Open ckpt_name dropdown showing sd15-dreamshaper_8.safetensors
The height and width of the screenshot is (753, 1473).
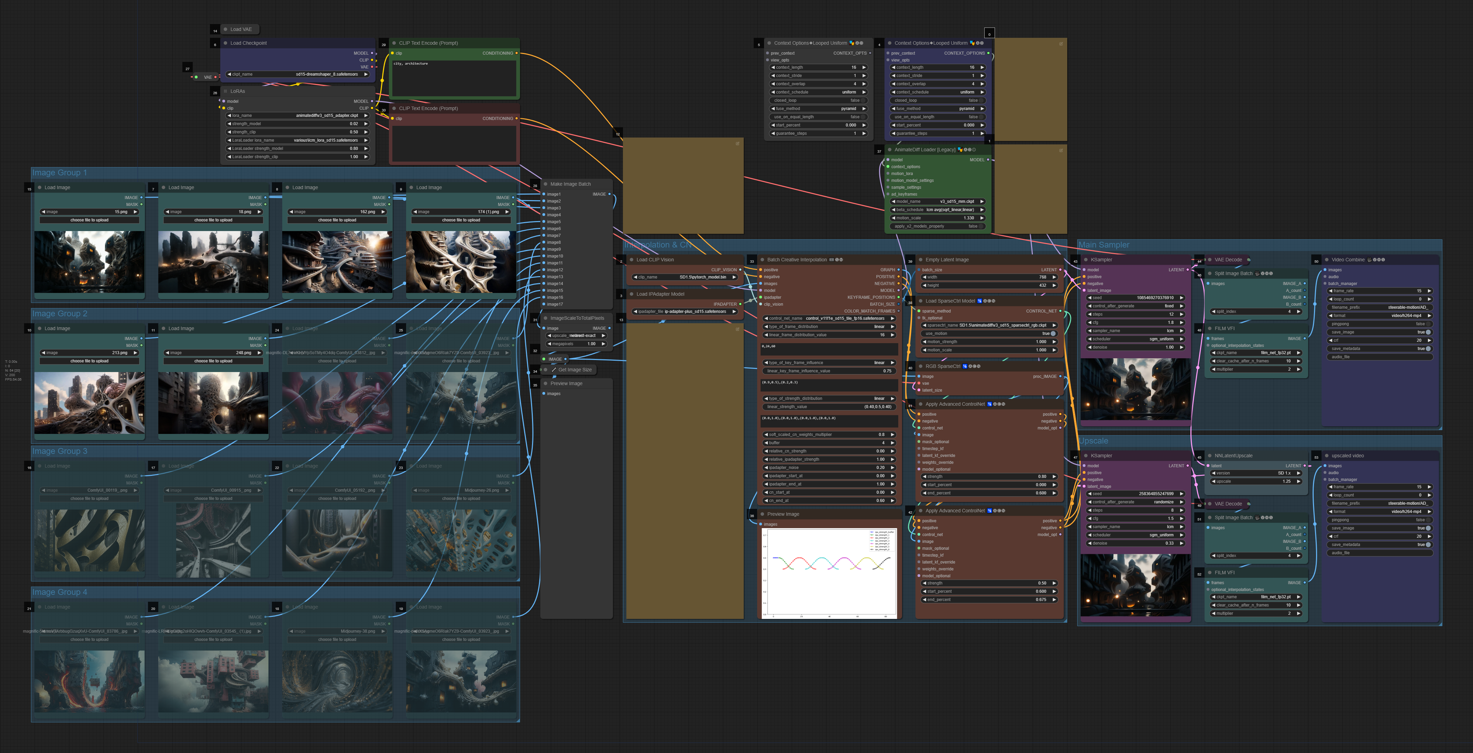click(x=298, y=74)
